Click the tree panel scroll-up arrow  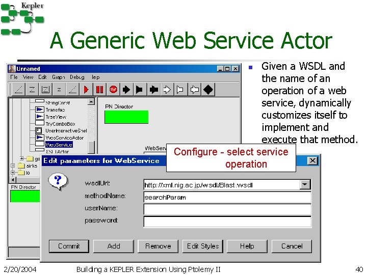tap(91, 101)
